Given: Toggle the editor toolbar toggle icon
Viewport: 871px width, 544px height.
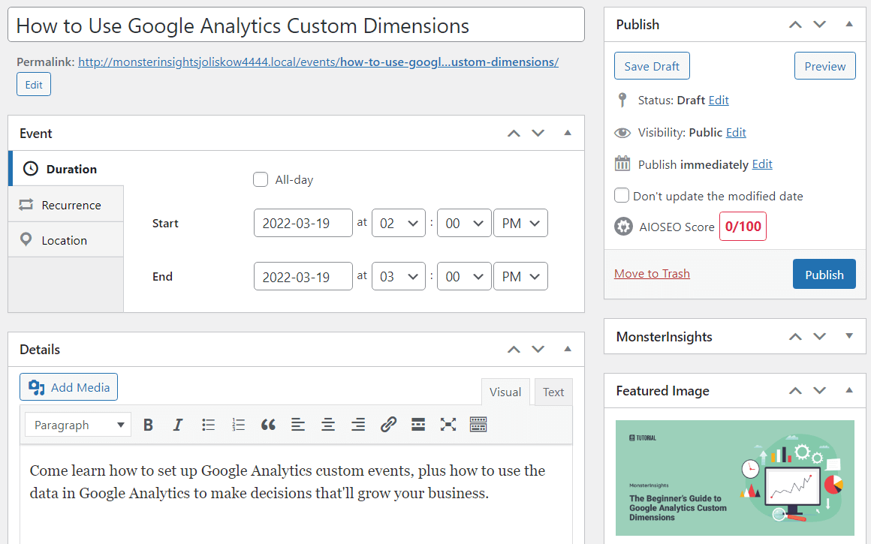Looking at the screenshot, I should pyautogui.click(x=478, y=425).
